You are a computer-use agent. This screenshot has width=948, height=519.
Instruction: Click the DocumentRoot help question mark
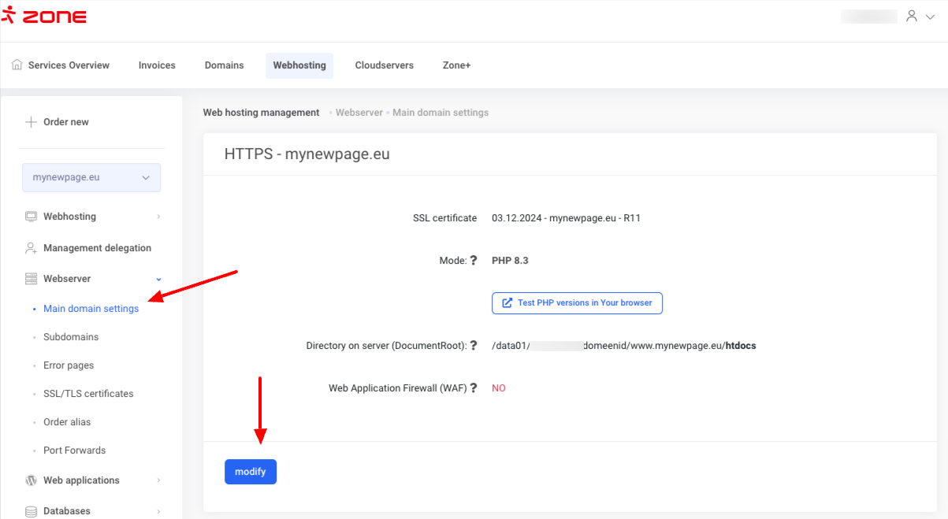coord(474,346)
